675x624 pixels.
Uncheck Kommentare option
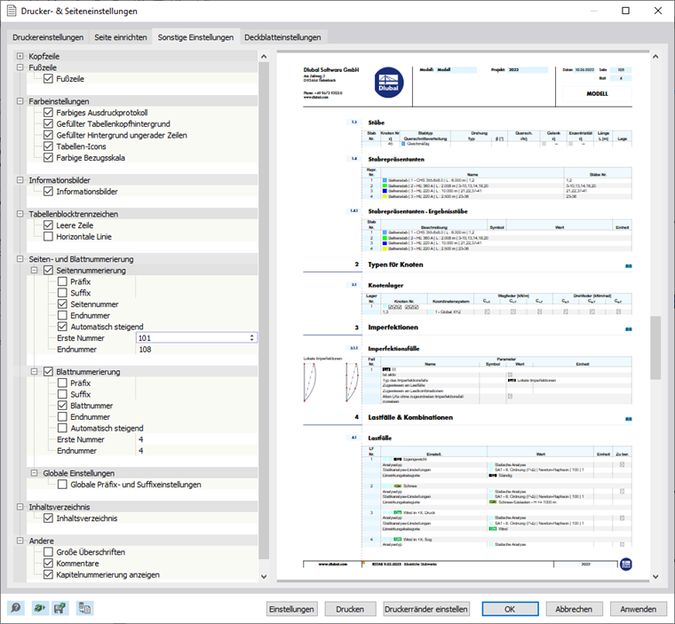(x=48, y=564)
